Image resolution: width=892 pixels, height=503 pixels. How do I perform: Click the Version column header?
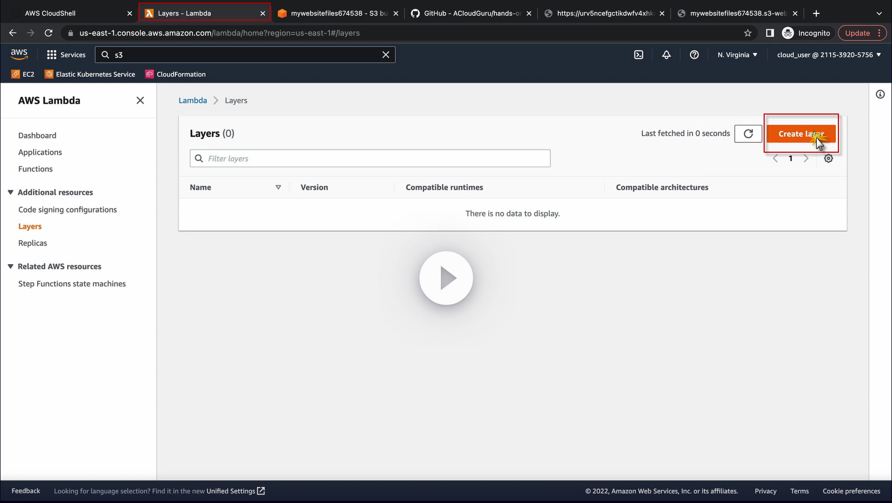[x=314, y=187]
